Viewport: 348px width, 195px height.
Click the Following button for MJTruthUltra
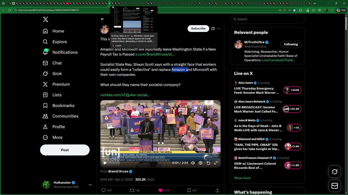(x=291, y=44)
